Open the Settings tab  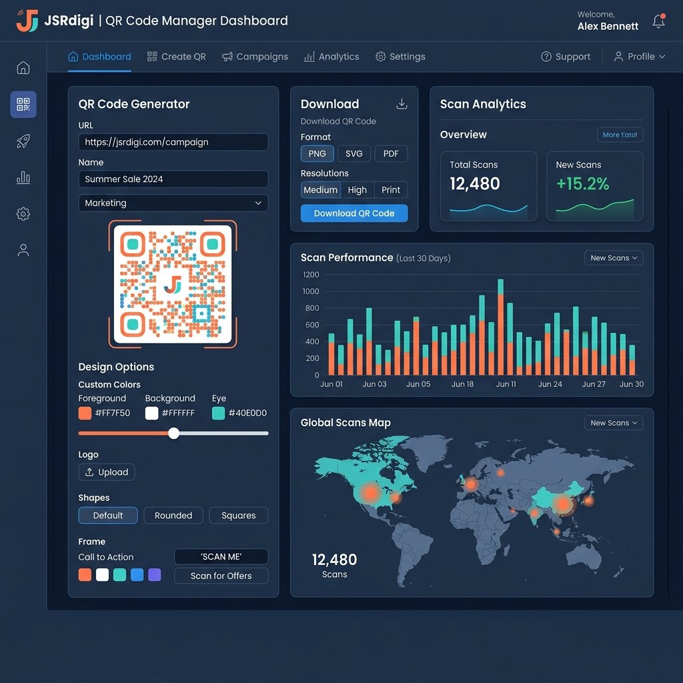point(400,57)
